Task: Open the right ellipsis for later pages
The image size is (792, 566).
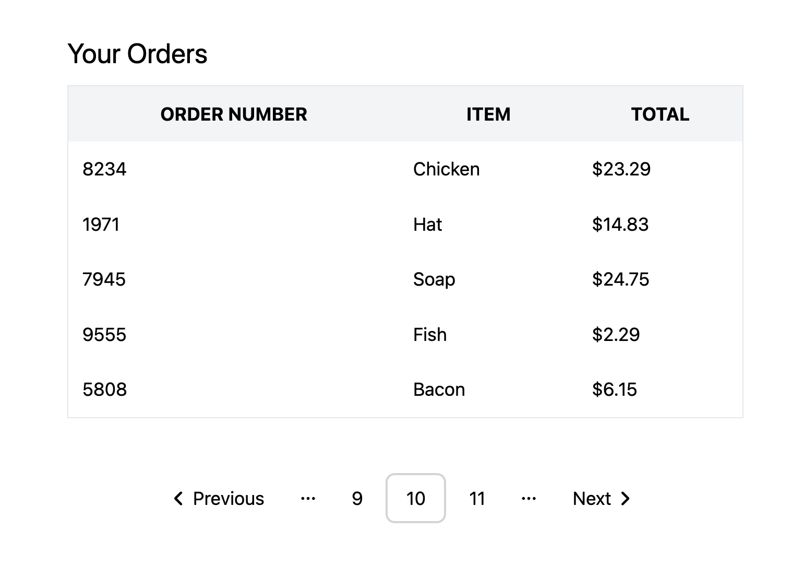Action: [x=529, y=499]
